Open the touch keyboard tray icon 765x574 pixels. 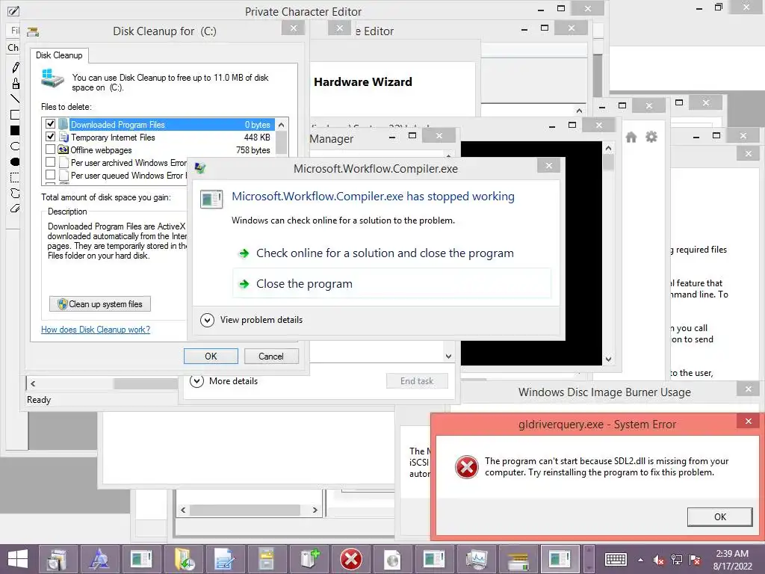[616, 559]
